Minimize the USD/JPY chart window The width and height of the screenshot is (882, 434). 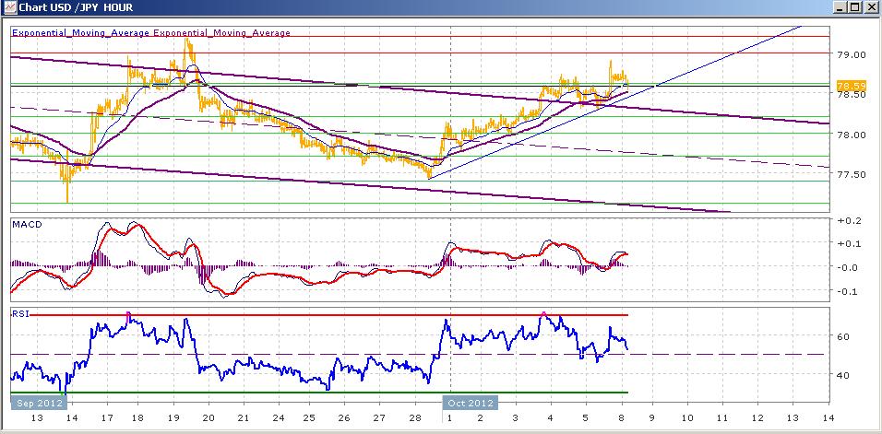coord(840,7)
